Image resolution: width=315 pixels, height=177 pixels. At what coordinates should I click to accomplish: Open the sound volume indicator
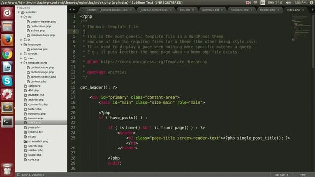pos(288,3)
